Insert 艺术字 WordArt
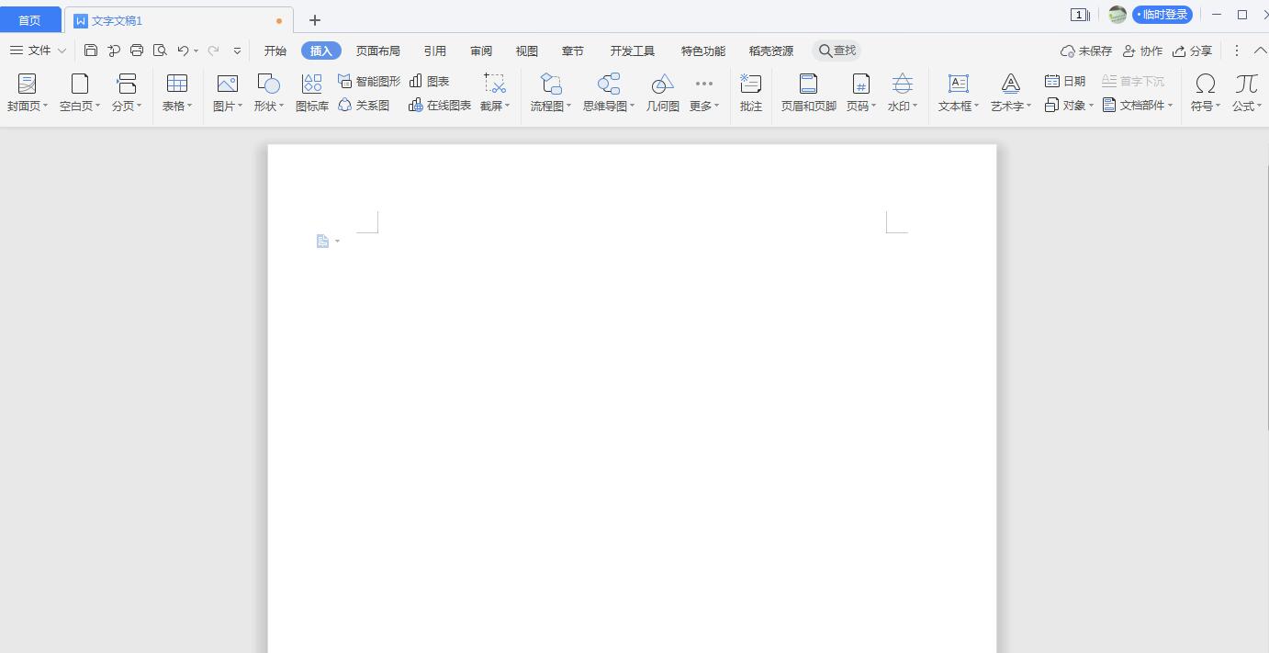This screenshot has width=1269, height=653. pyautogui.click(x=1008, y=92)
